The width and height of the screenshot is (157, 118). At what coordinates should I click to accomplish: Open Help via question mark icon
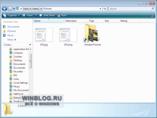point(152,15)
